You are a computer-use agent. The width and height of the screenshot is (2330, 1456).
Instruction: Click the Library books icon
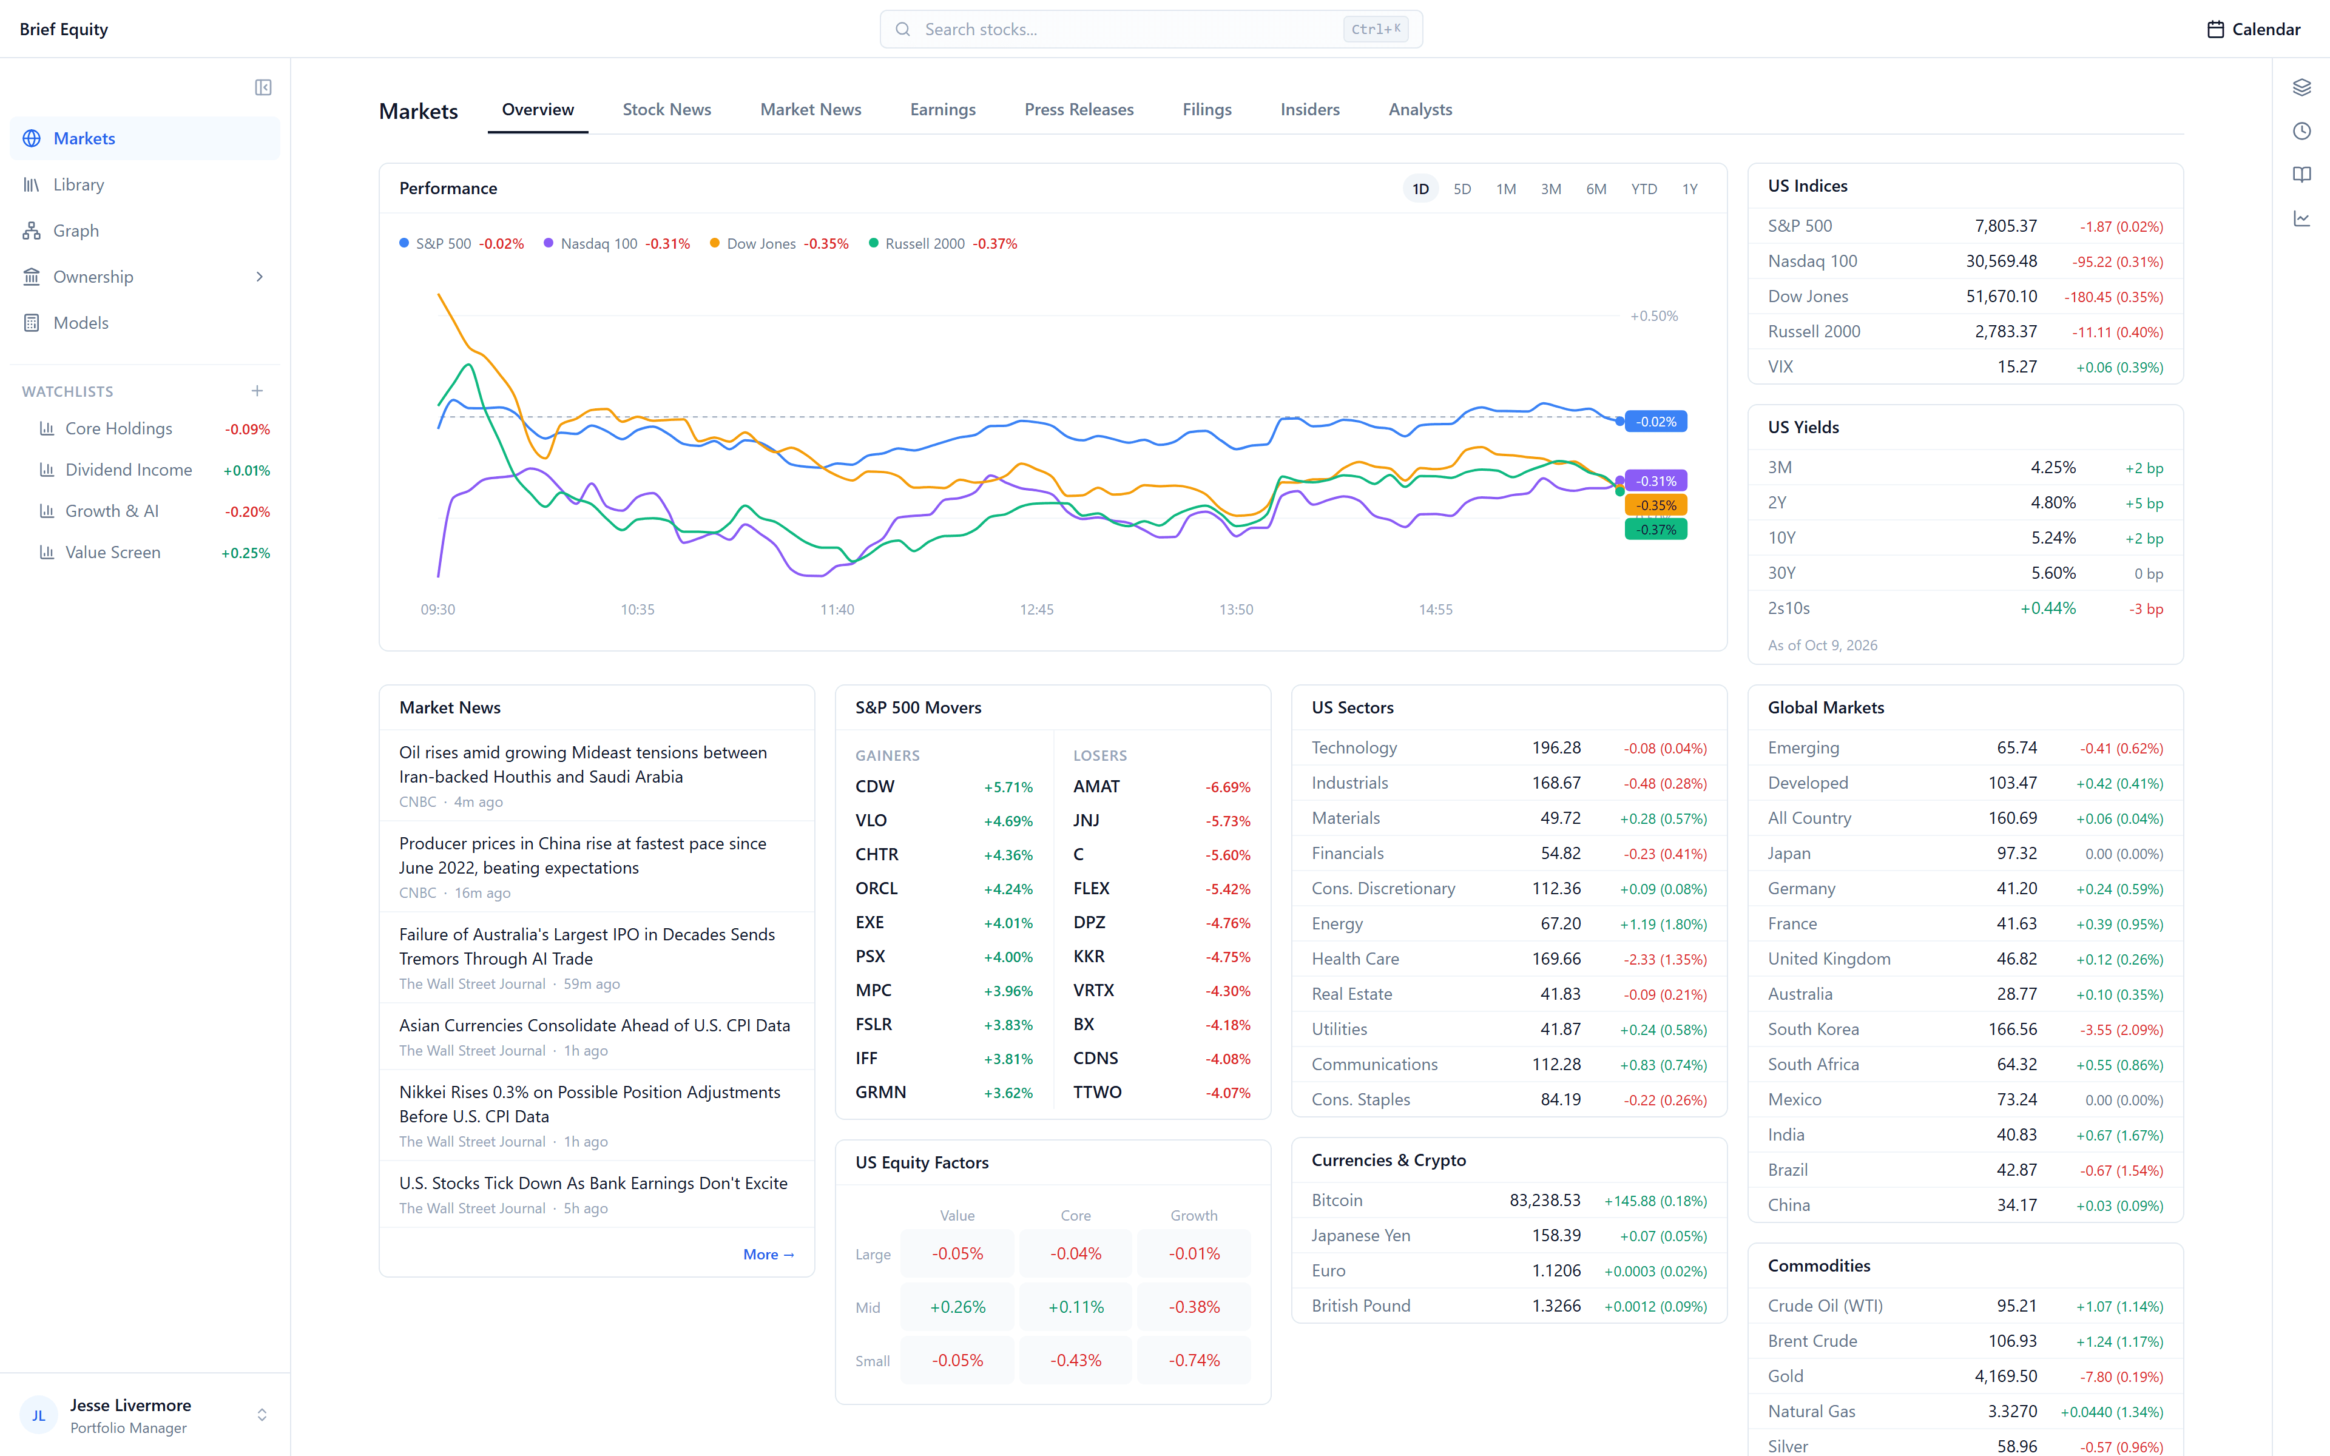coord(32,185)
